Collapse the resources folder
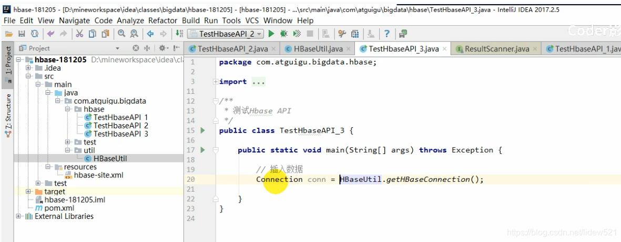Viewport: 621px width, 242px height. (48, 167)
